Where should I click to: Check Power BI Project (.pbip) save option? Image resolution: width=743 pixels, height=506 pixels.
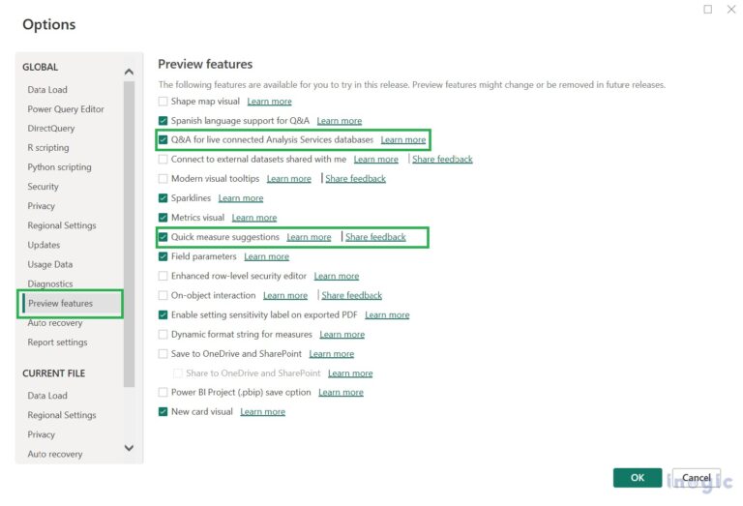(x=163, y=392)
